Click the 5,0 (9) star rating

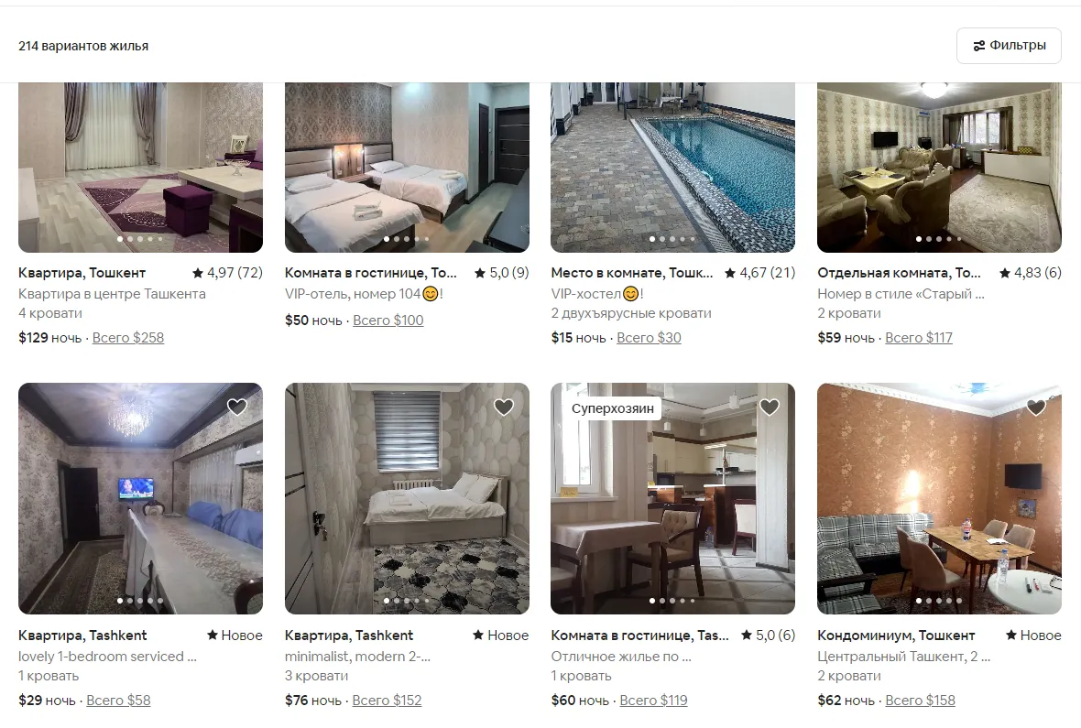point(502,272)
